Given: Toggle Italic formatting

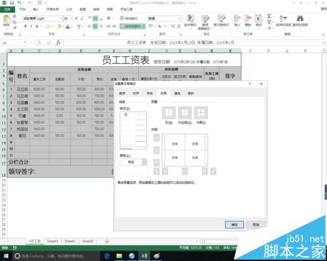Looking at the screenshot, I should [x=31, y=26].
